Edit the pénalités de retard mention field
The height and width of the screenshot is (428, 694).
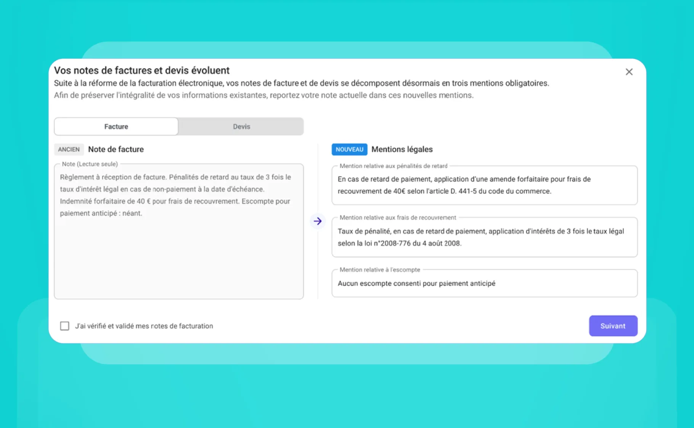click(484, 185)
